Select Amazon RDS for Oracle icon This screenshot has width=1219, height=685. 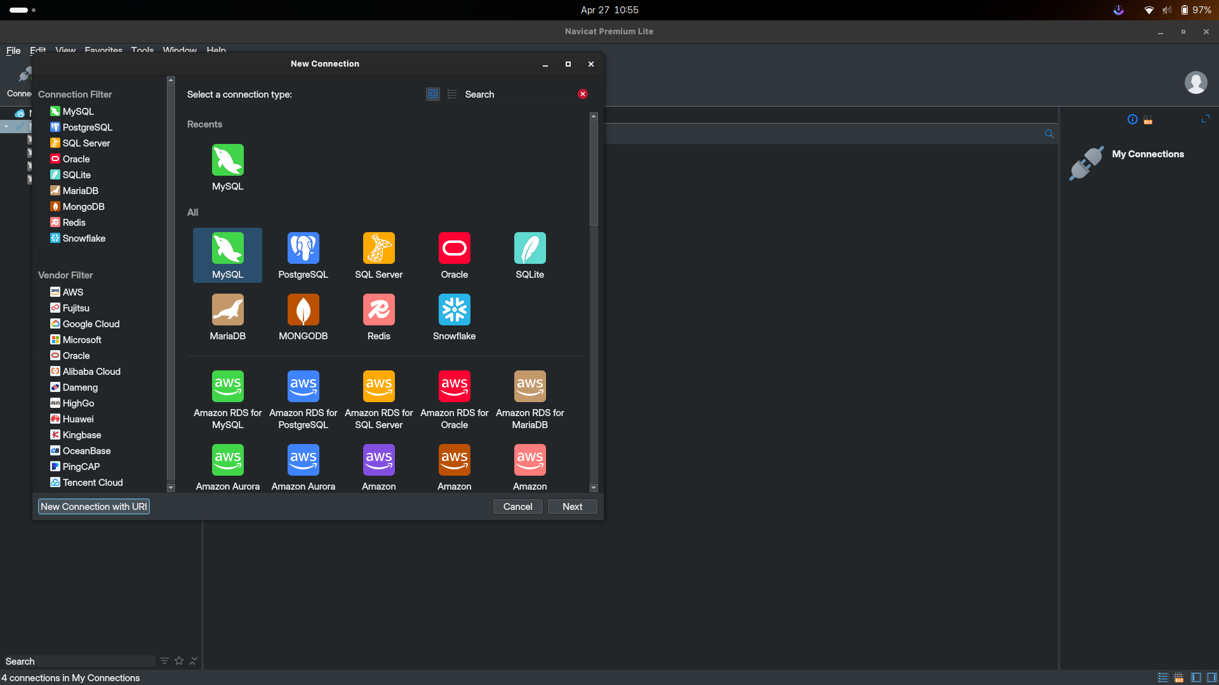pyautogui.click(x=454, y=386)
